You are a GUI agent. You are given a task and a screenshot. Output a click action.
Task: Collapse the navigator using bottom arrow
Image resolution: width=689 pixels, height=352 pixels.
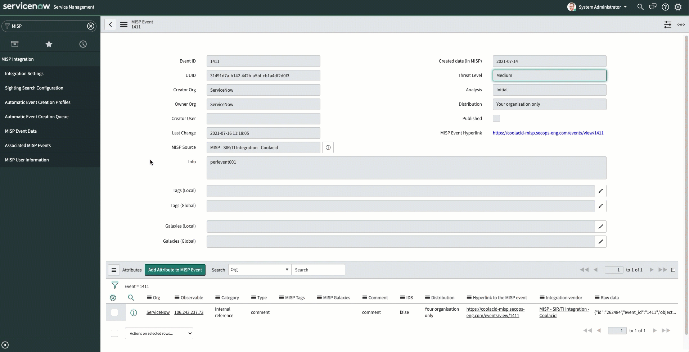5,345
